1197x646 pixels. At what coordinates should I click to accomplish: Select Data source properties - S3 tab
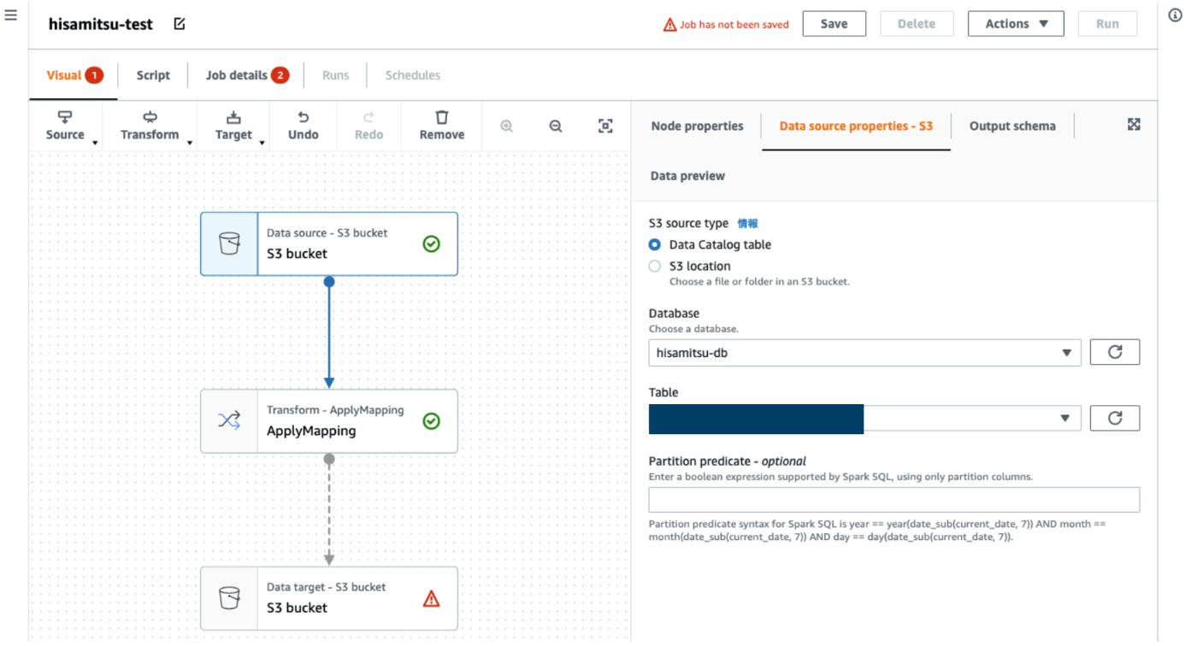click(x=856, y=126)
